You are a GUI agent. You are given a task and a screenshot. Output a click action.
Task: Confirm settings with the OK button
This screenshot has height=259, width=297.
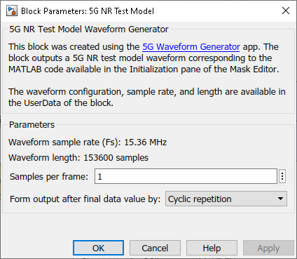98,248
